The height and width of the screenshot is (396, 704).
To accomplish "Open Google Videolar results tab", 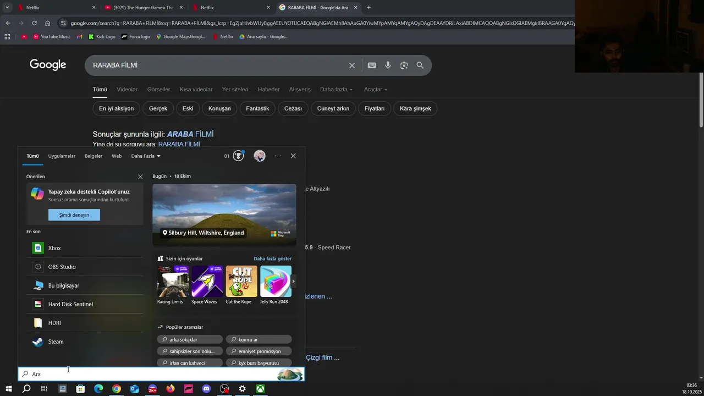I will pos(127,90).
